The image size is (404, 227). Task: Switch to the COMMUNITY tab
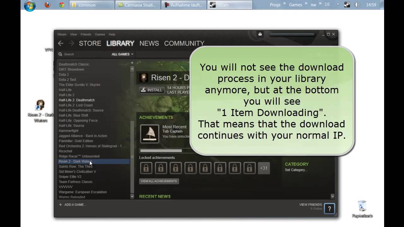[184, 44]
